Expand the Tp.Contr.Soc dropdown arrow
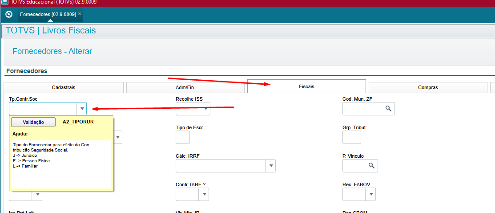Screen dimensions: 495x213 point(82,109)
